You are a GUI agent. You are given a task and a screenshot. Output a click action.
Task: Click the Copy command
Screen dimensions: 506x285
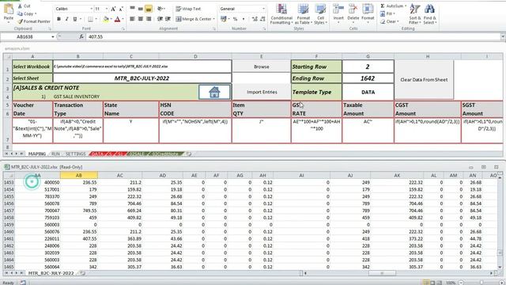point(26,13)
